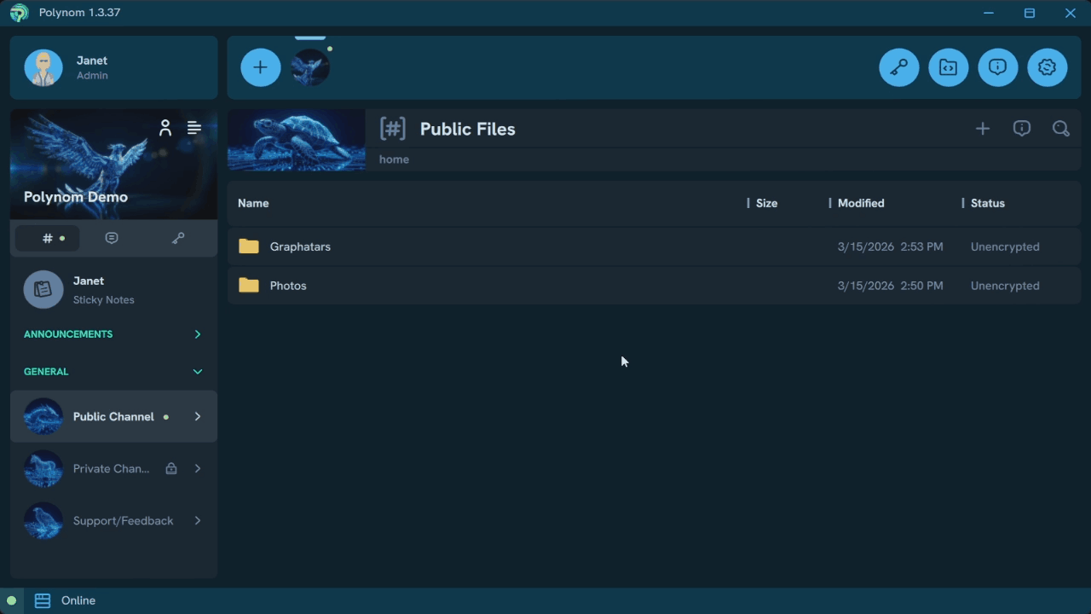Expand the ANNOUNCEMENTS section
Screen dimensions: 1091x614
pyautogui.click(x=197, y=334)
